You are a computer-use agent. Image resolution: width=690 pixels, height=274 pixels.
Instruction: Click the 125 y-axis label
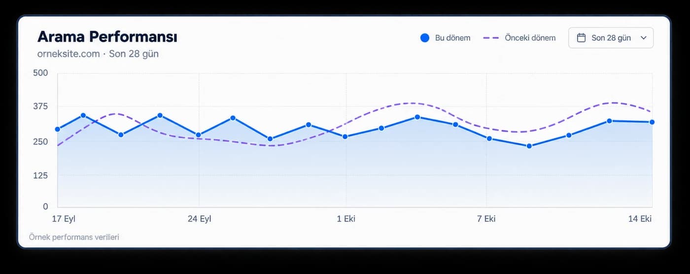40,175
